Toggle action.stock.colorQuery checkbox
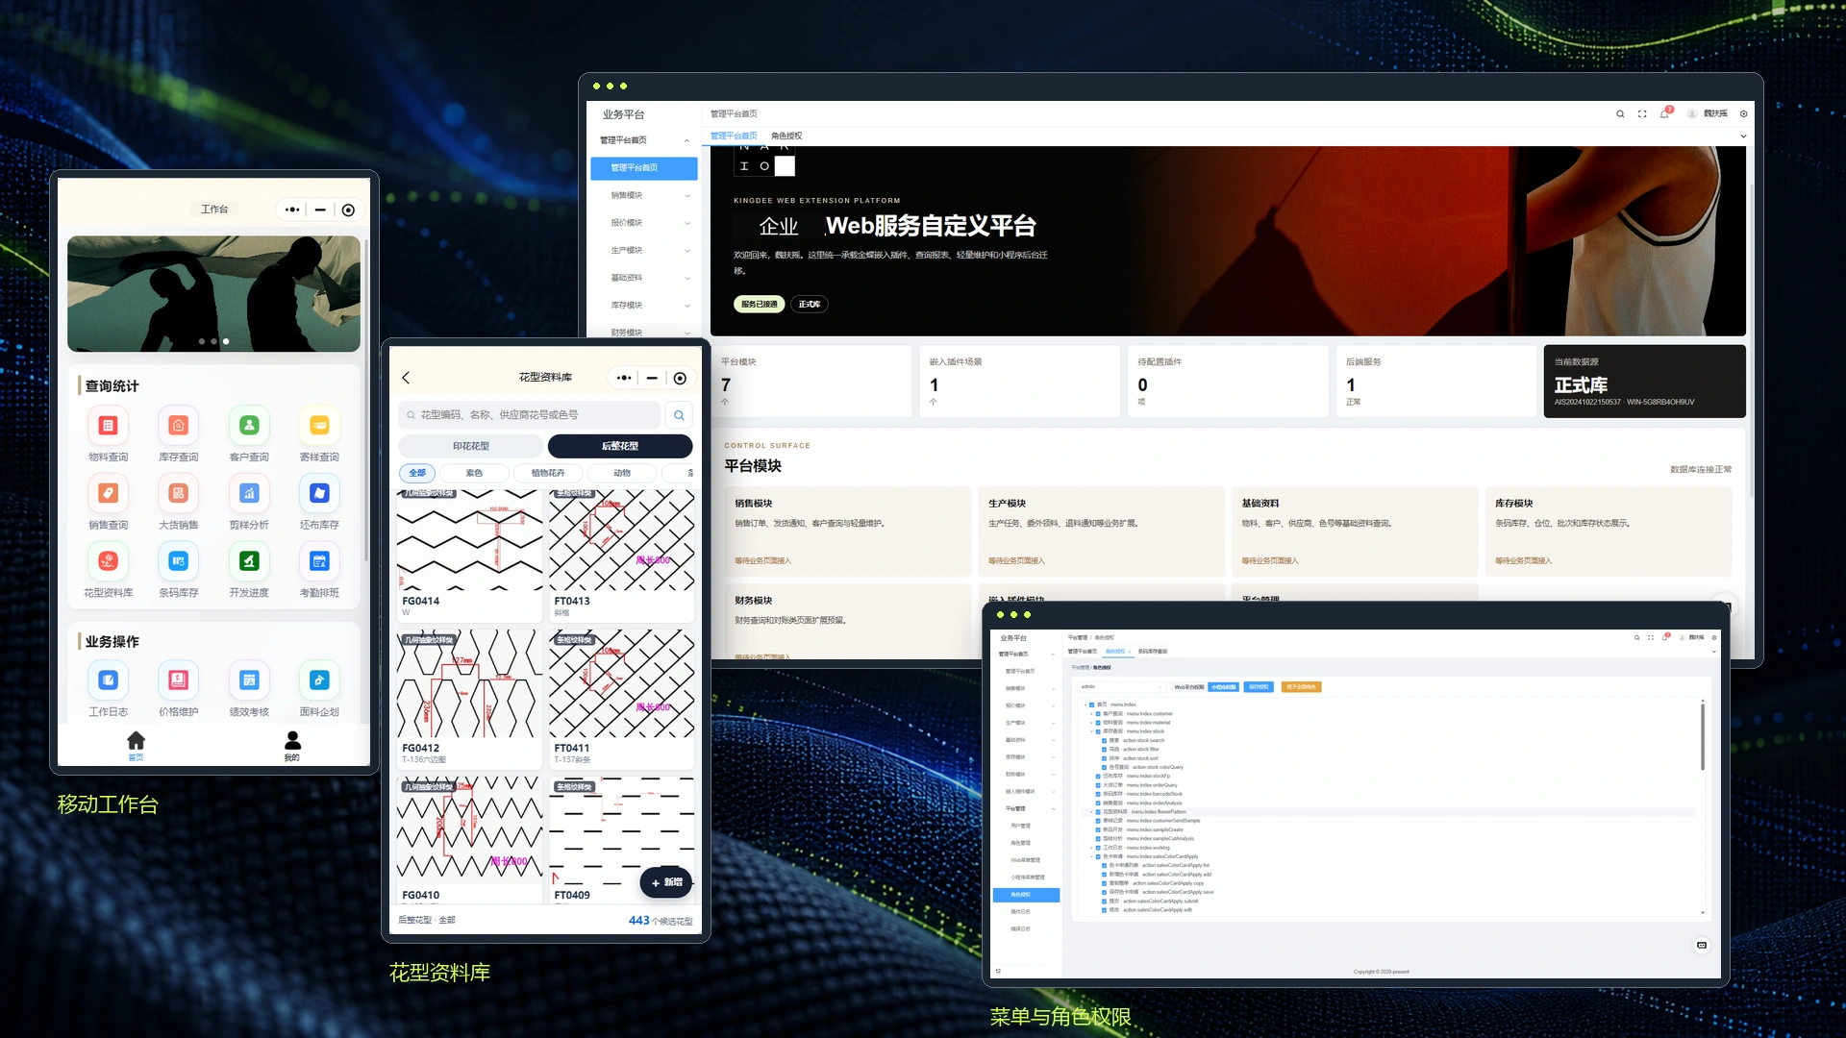Image resolution: width=1846 pixels, height=1038 pixels. pyautogui.click(x=1104, y=767)
